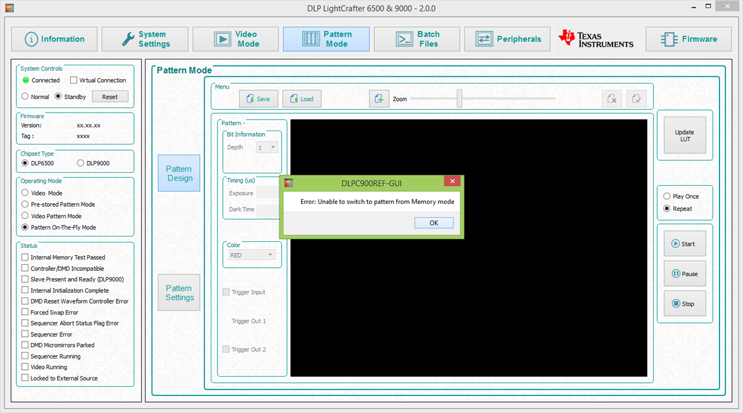Open the Information tab
The image size is (743, 413).
54,39
